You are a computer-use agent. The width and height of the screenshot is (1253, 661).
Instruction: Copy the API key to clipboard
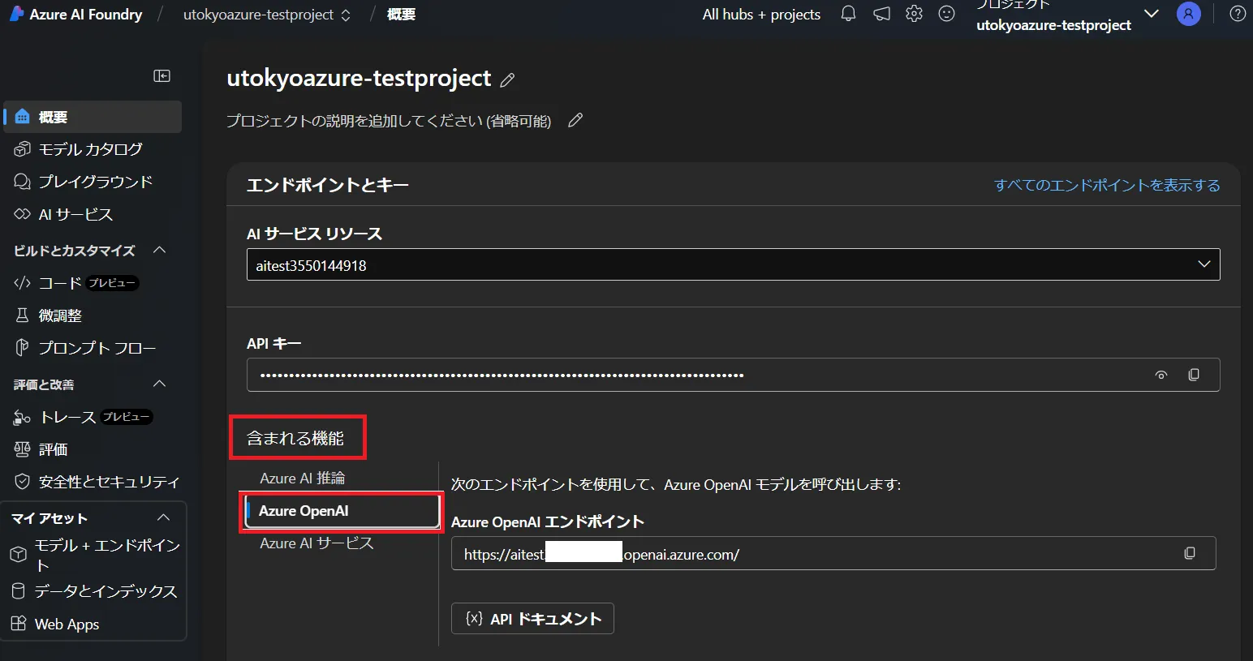coord(1193,375)
